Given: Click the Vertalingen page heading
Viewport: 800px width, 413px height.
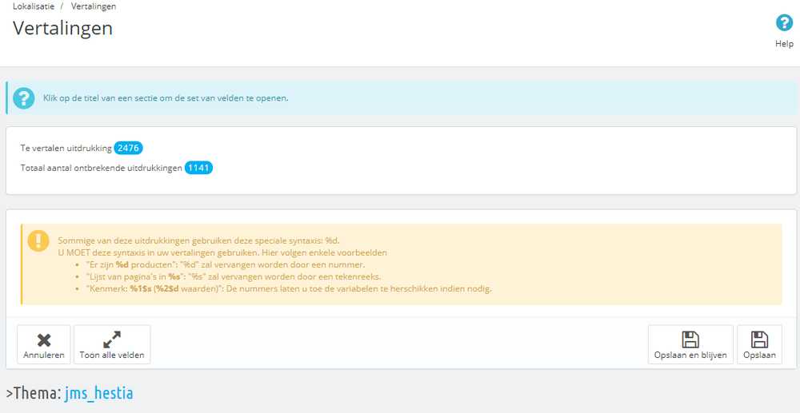Looking at the screenshot, I should click(x=62, y=28).
